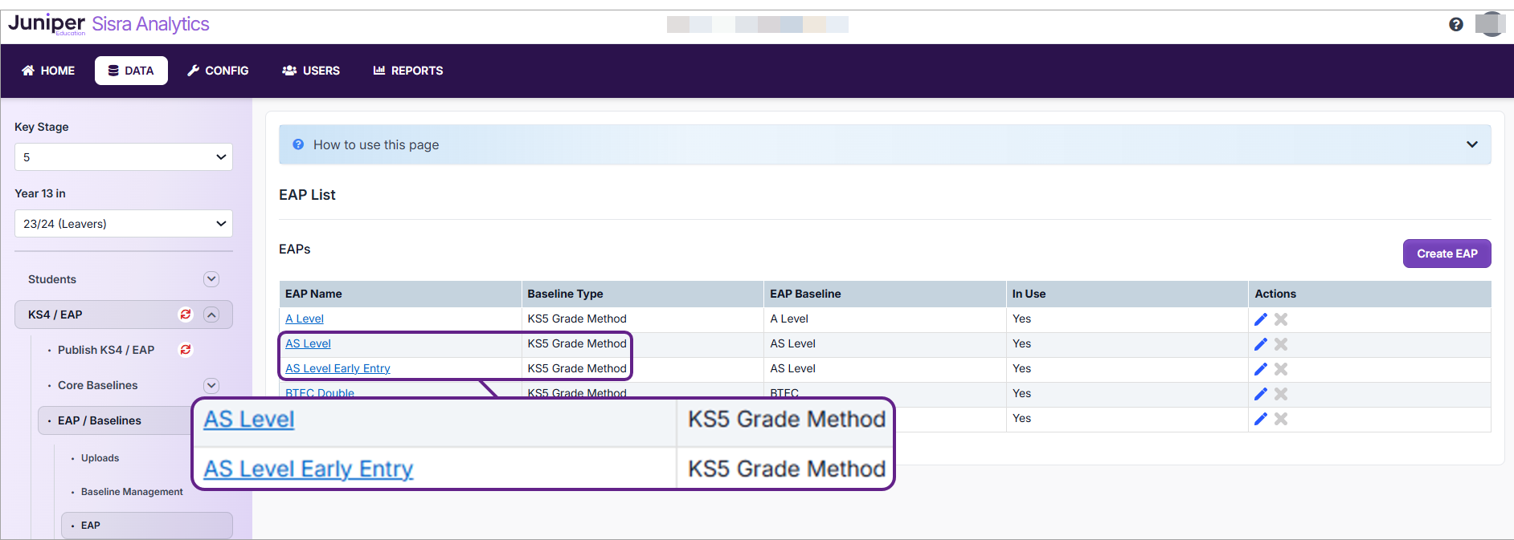This screenshot has width=1514, height=540.
Task: Collapse the KS4 / EAP section chevron
Action: point(211,315)
